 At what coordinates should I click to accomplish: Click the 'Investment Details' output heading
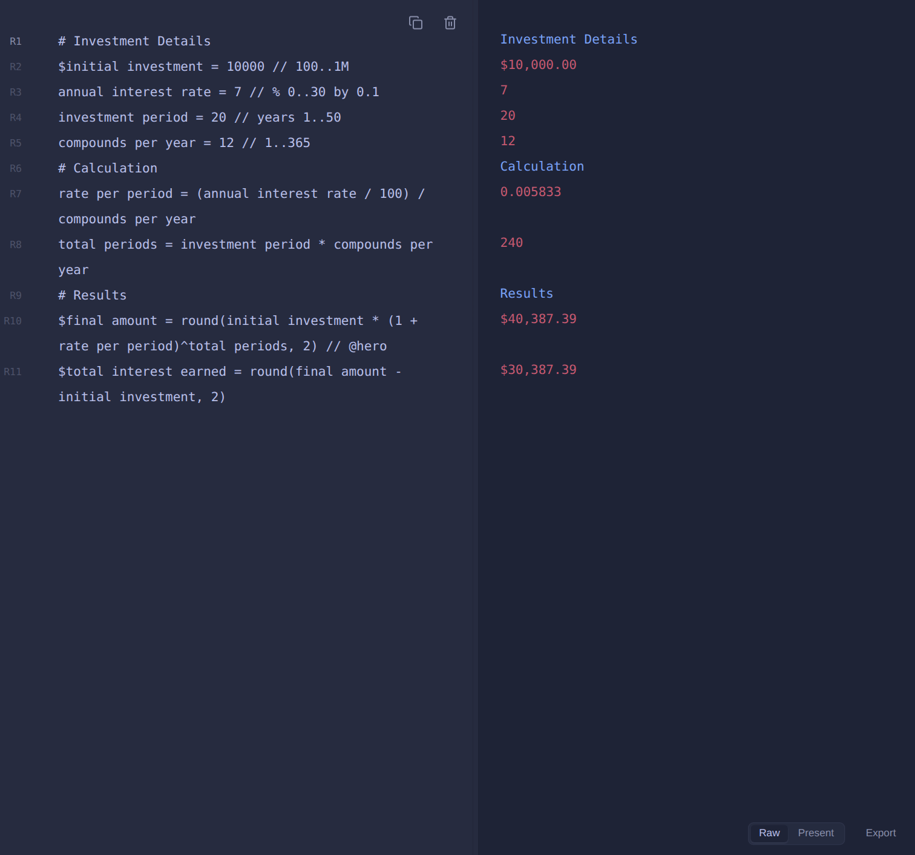pos(569,39)
